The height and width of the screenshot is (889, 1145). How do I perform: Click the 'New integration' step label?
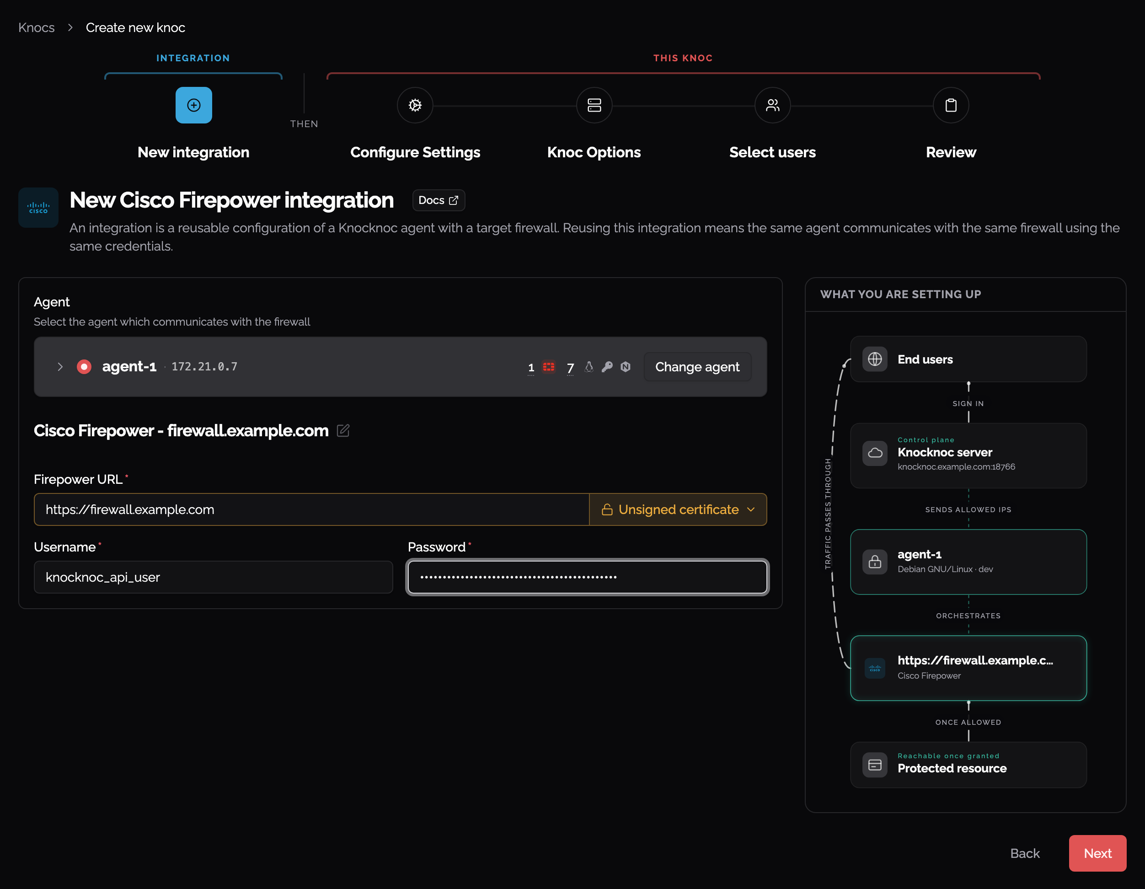point(193,152)
